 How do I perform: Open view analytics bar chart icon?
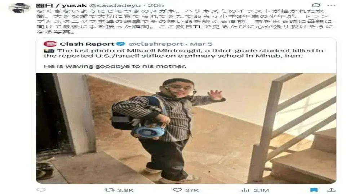[x=245, y=190]
